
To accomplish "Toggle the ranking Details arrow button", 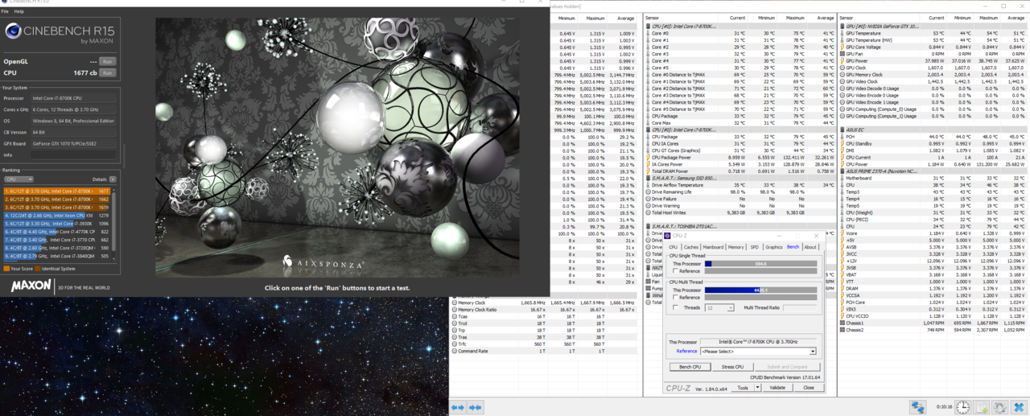I will [113, 179].
